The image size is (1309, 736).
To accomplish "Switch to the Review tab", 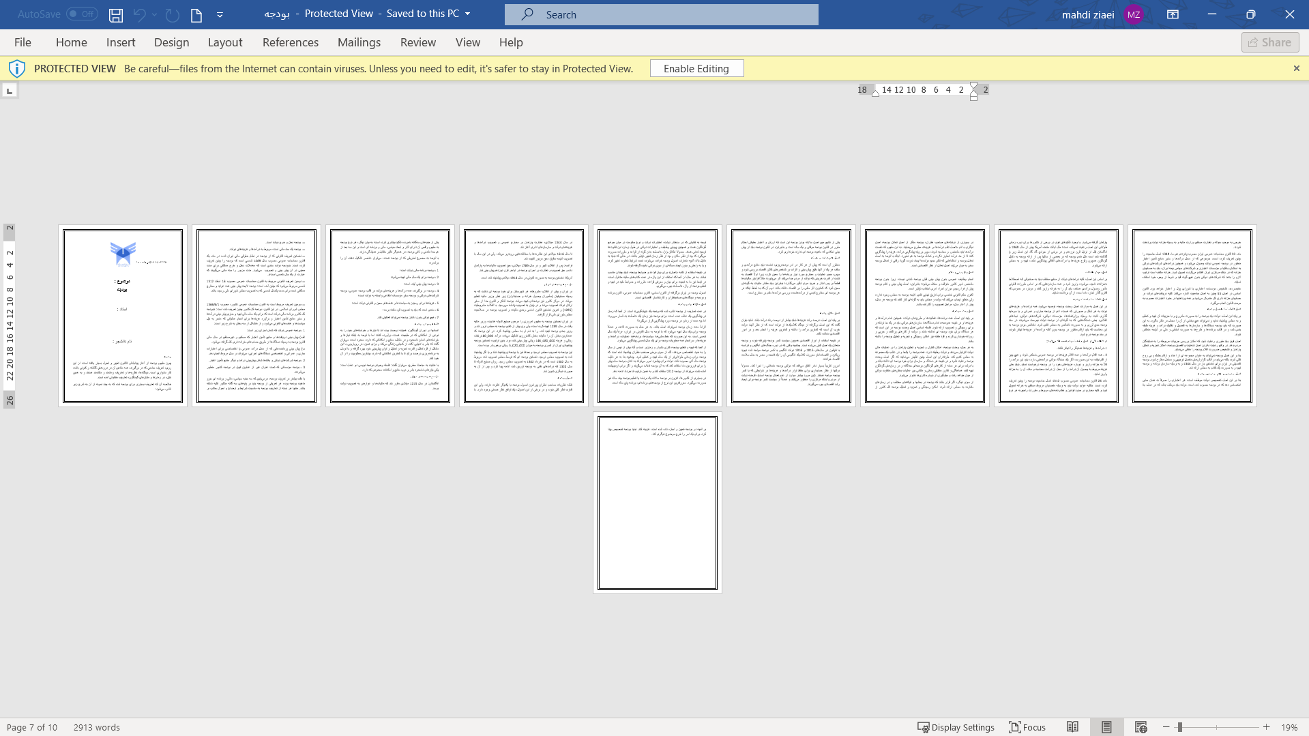I will pos(417,42).
